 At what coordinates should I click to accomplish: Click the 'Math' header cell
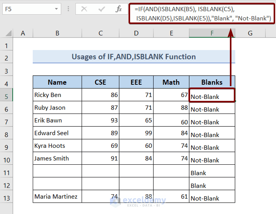(171, 82)
